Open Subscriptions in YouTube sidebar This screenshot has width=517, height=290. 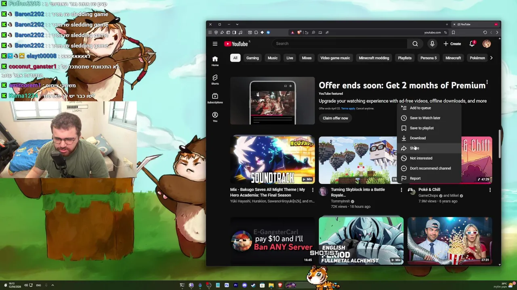tap(215, 98)
